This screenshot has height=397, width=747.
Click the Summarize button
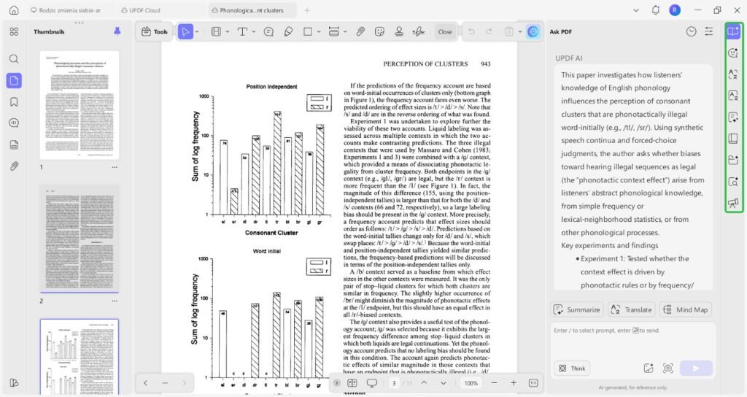(x=577, y=309)
